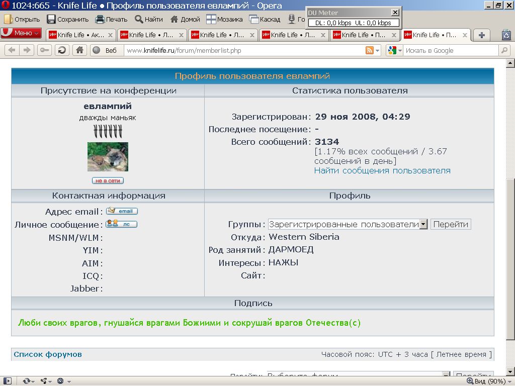Click the Save (Сохранить) toolbar icon
Screen dimensions: 515x386
pyautogui.click(x=51, y=19)
